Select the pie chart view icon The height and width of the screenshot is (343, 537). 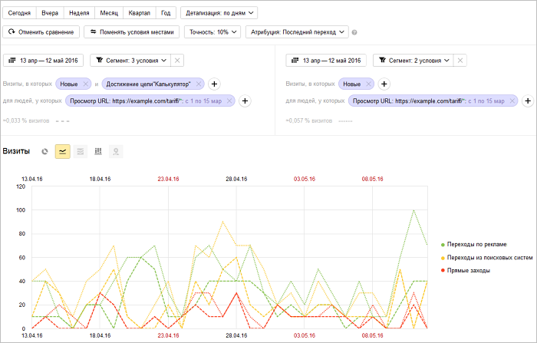[45, 152]
